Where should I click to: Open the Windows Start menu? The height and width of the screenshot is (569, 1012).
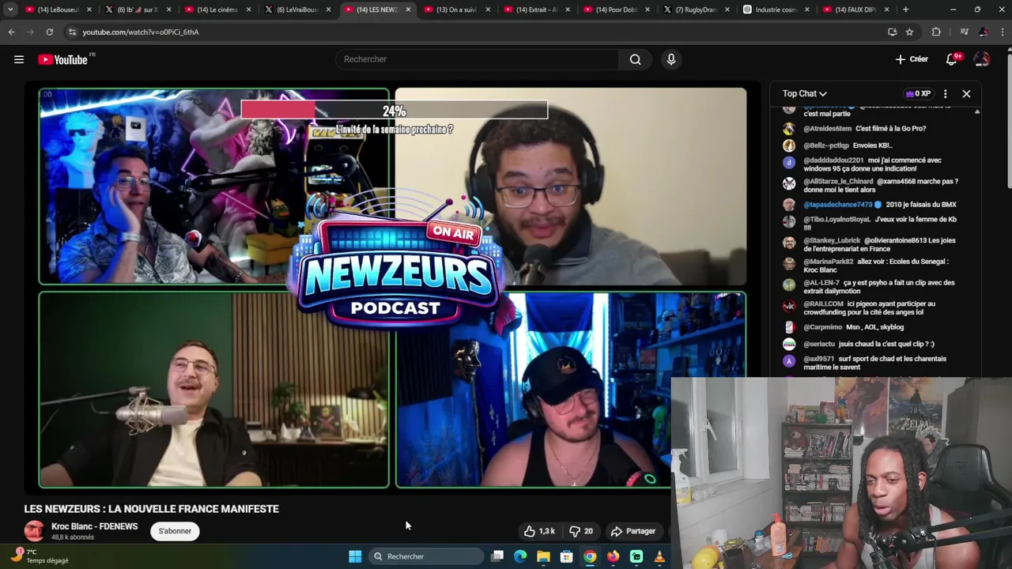click(355, 556)
